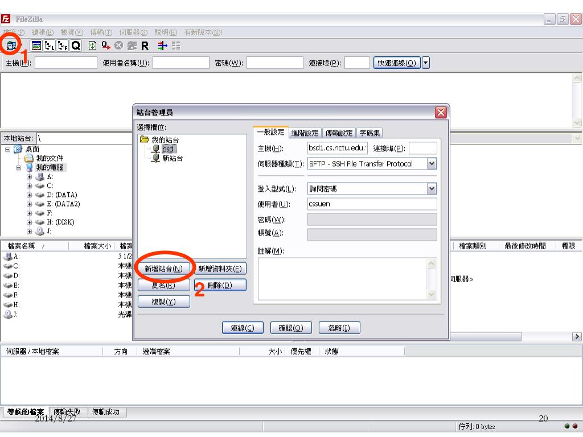The width and height of the screenshot is (583, 437).
Task: Open the 檢視(V) menu
Action: click(72, 32)
